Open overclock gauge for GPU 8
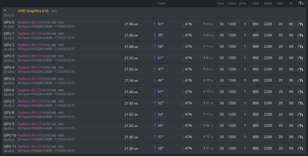The width and height of the screenshot is (308, 156). pyautogui.click(x=300, y=114)
